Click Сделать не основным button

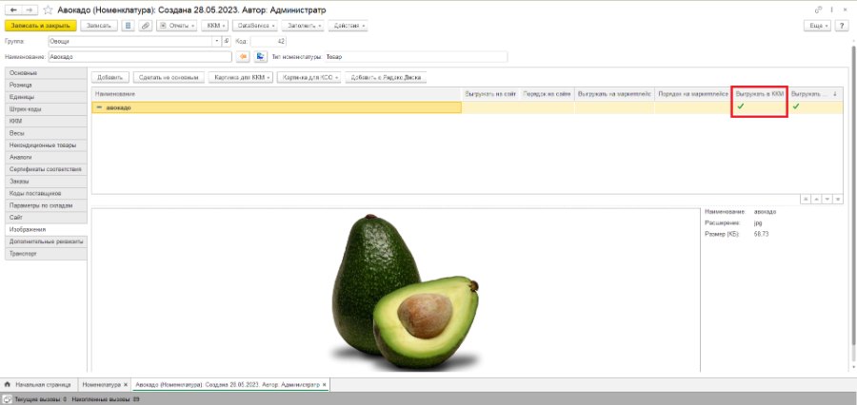click(x=169, y=78)
